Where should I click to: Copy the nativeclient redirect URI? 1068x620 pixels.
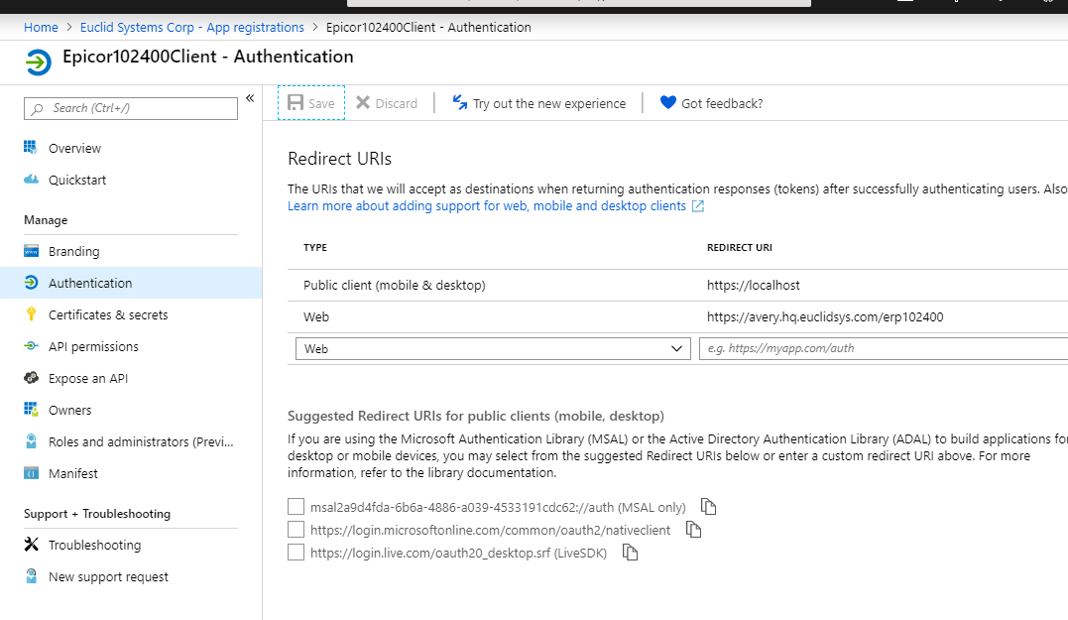(693, 530)
